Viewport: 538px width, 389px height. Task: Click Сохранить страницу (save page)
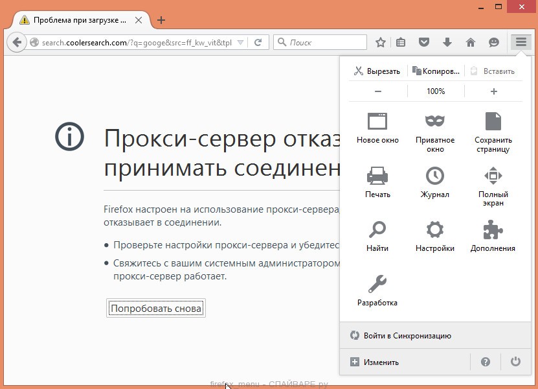[x=493, y=133]
